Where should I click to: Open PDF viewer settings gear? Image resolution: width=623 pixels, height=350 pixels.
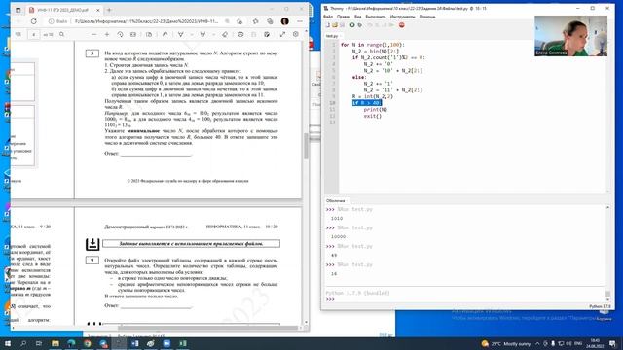(296, 35)
